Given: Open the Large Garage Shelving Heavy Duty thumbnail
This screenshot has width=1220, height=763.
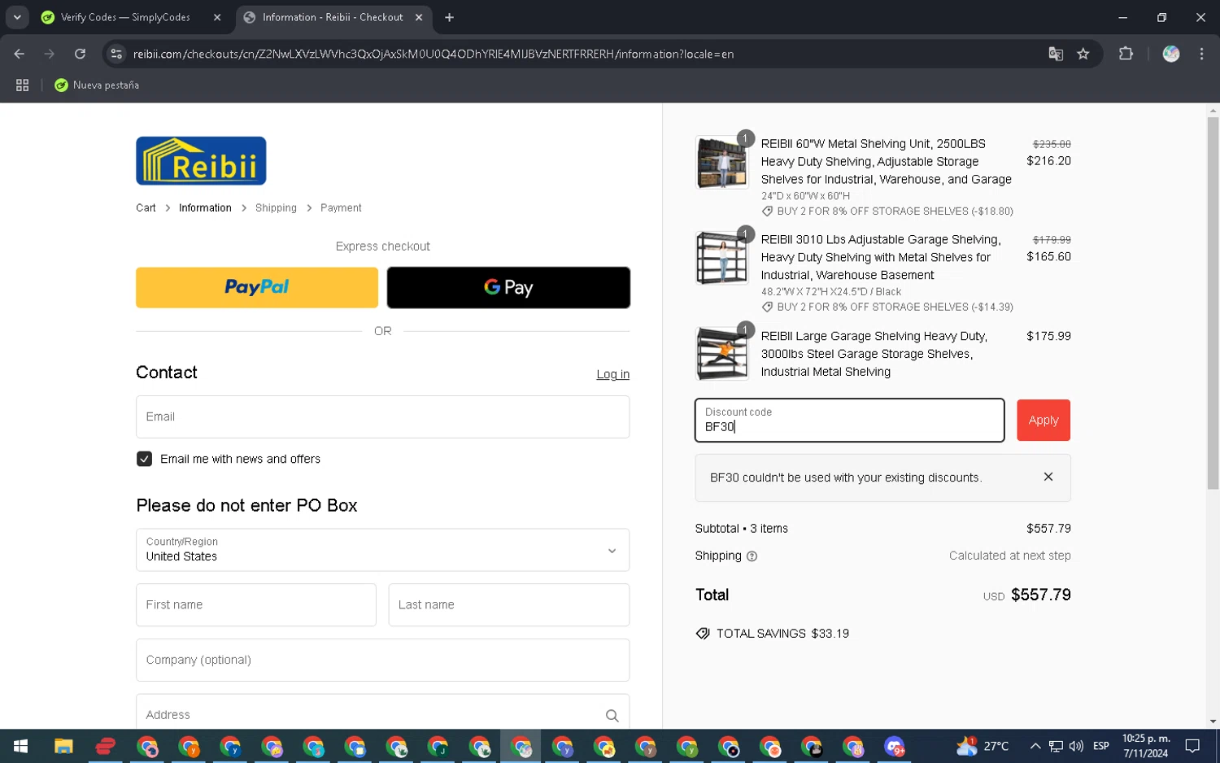Looking at the screenshot, I should click(x=721, y=354).
